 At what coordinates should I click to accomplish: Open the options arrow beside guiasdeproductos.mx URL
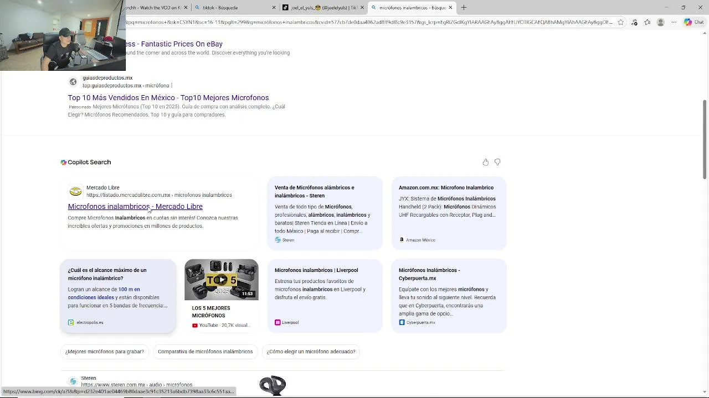(x=172, y=86)
